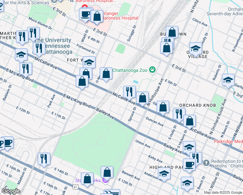Select the shopping marker left of Orchard Knob label
This screenshot has height=195, width=243.
click(x=163, y=108)
